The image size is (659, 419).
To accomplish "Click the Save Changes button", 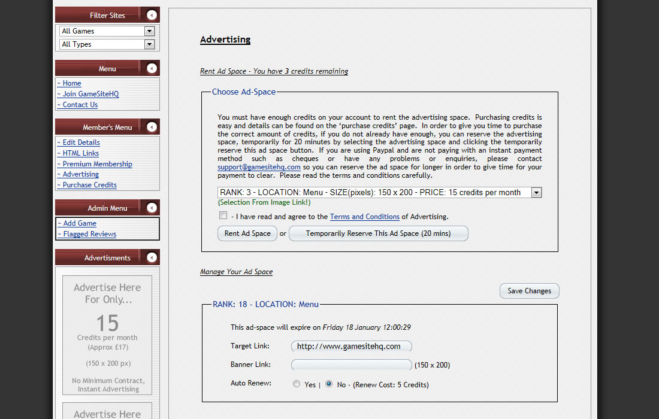I will coord(529,291).
